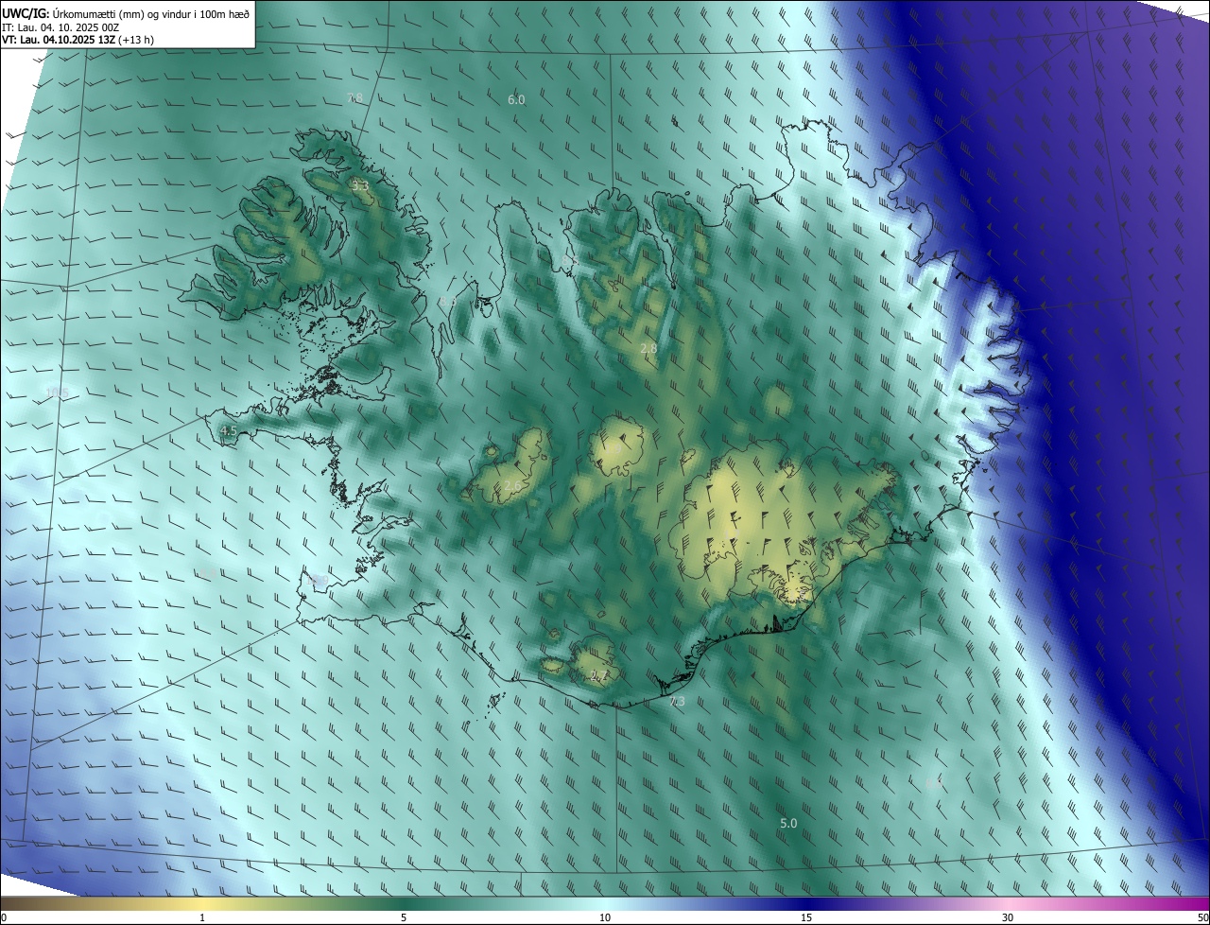Click the 'IT: Lau. 04. 10. 2025 00Z' line
Viewport: 1210px width, 925px height.
[60, 26]
